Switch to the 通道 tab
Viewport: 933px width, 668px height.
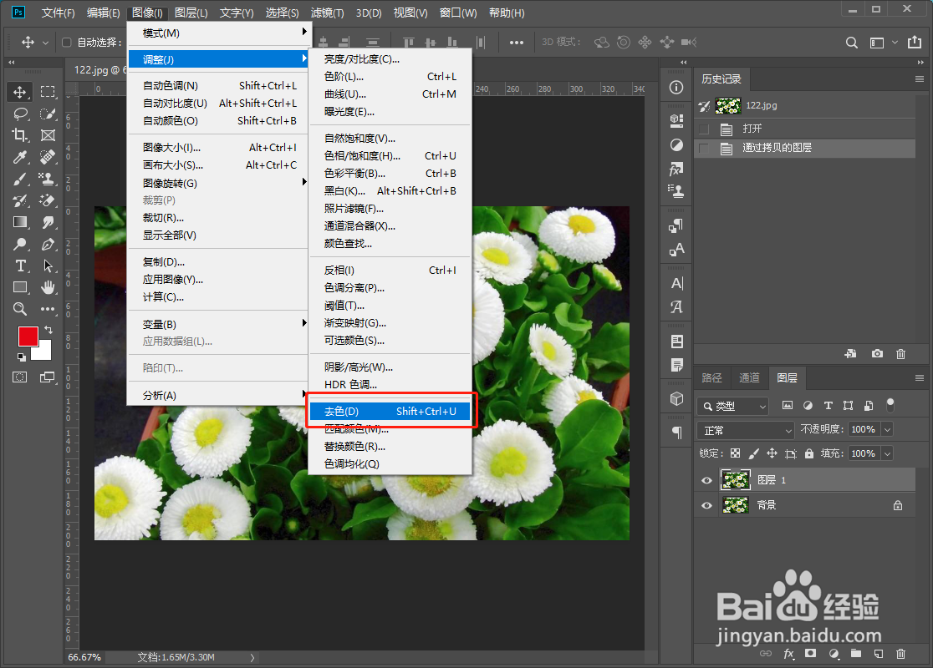(x=749, y=378)
